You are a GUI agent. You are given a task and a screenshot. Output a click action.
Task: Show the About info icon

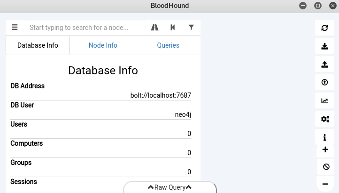pos(324,137)
